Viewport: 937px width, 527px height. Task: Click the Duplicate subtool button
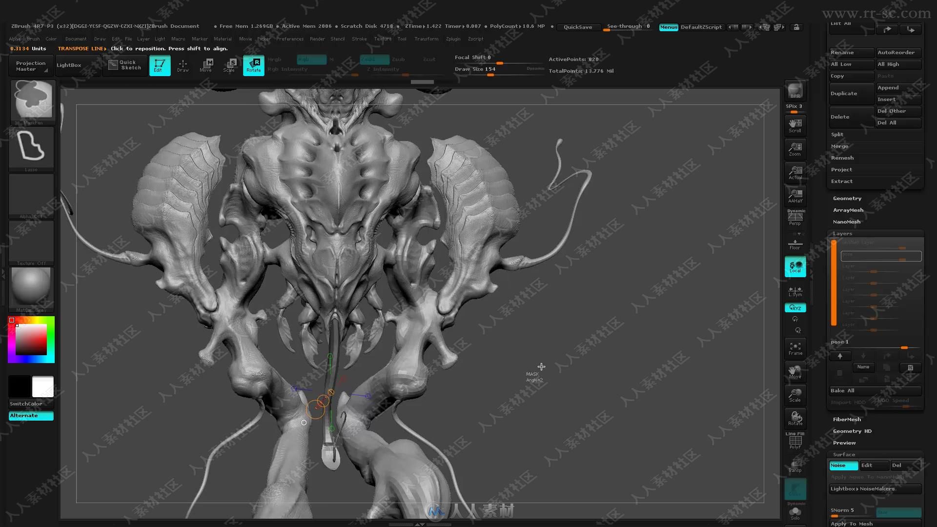(x=852, y=94)
